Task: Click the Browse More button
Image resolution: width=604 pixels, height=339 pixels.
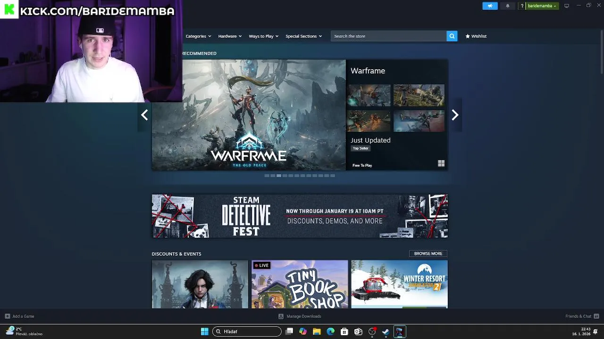Action: pyautogui.click(x=428, y=253)
